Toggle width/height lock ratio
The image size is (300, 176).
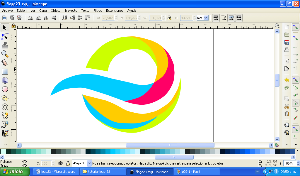pyautogui.click(x=169, y=18)
